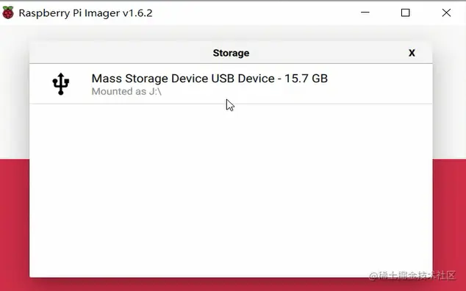The image size is (466, 291).
Task: Pick the 15.7 GB USB storage device
Action: 231,84
